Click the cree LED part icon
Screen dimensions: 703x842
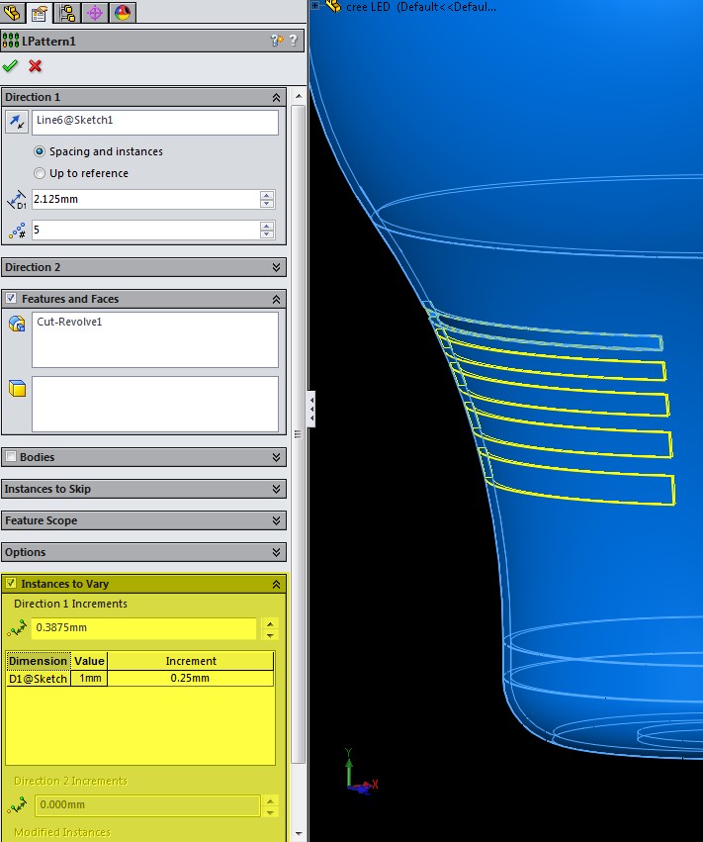click(x=333, y=7)
